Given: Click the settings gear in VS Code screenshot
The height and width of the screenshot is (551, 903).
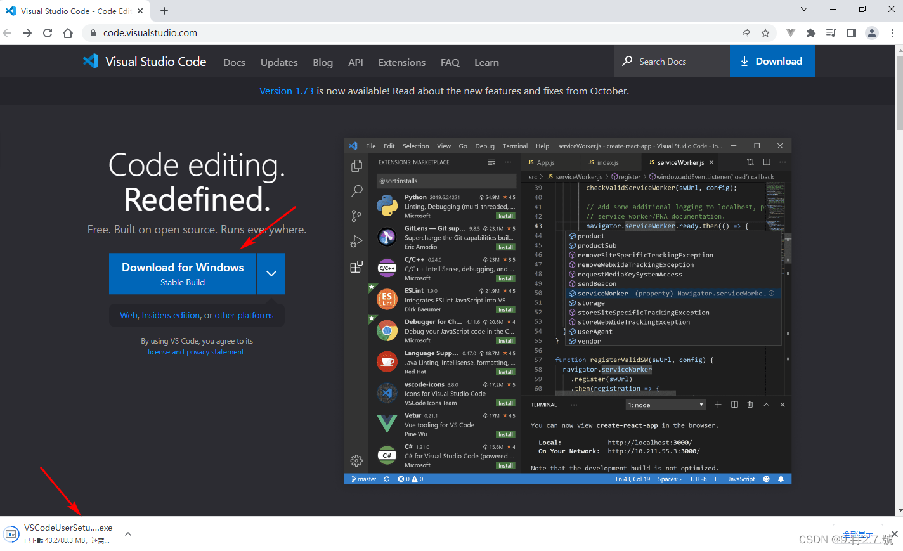Looking at the screenshot, I should [x=356, y=460].
